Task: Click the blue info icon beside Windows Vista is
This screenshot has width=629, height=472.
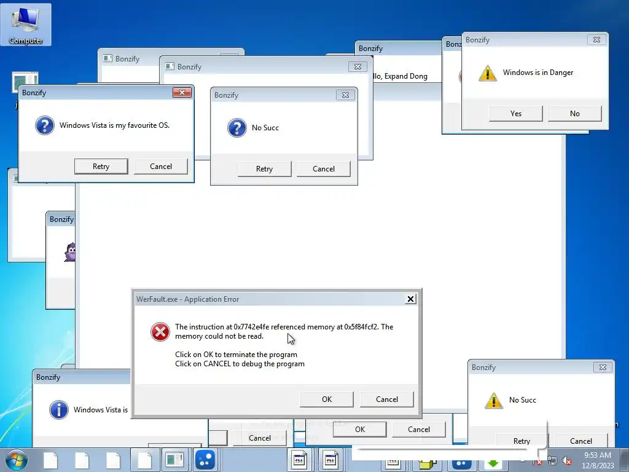Action: [58, 410]
